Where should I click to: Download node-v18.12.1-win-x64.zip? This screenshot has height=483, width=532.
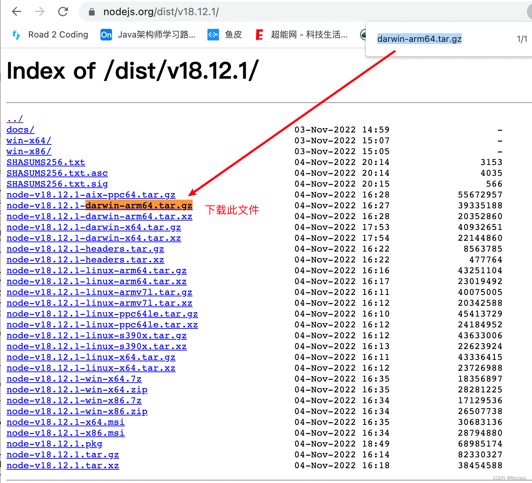[77, 390]
